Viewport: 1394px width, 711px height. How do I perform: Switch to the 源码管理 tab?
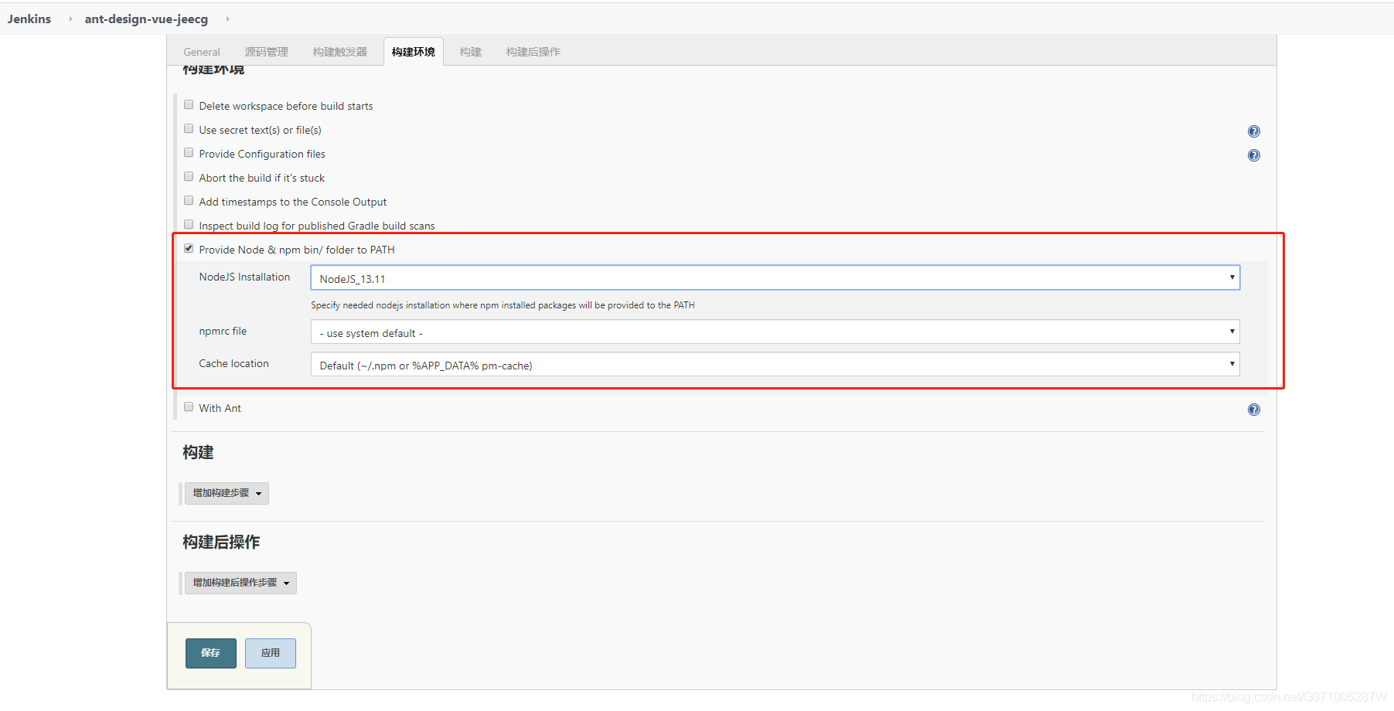pyautogui.click(x=266, y=52)
